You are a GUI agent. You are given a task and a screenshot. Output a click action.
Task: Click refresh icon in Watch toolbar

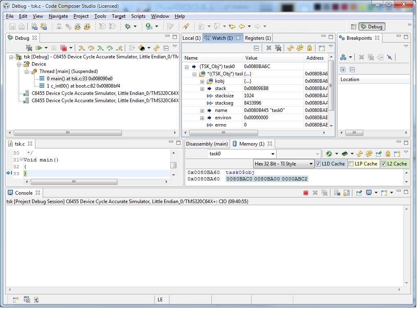point(291,48)
